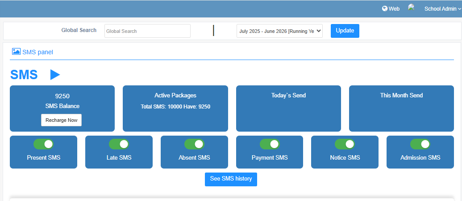Open See SMS history
Screen dimensions: 462x201
231,179
